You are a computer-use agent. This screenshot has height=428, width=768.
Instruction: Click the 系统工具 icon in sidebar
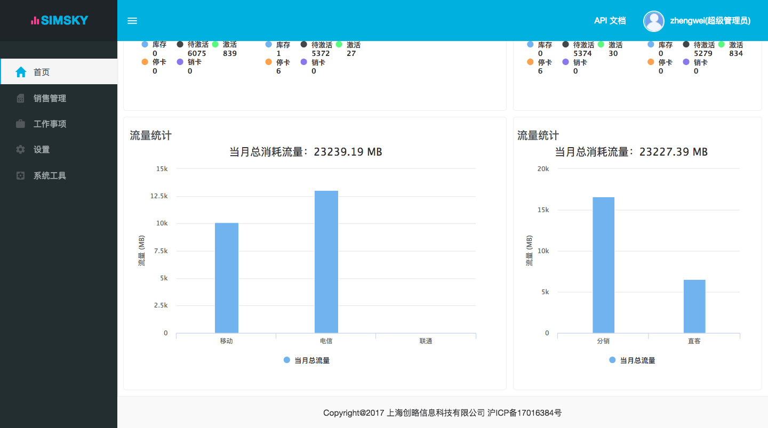click(x=21, y=175)
